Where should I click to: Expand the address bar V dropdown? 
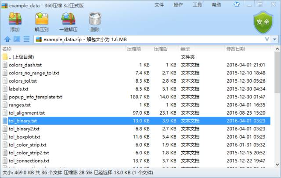(267, 39)
